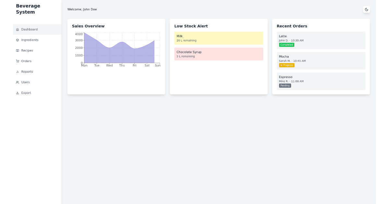Select the Export download icon
The image size is (389, 204).
17,93
